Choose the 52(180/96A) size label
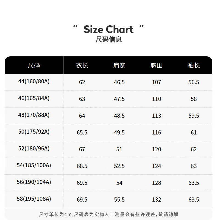 point(34,149)
